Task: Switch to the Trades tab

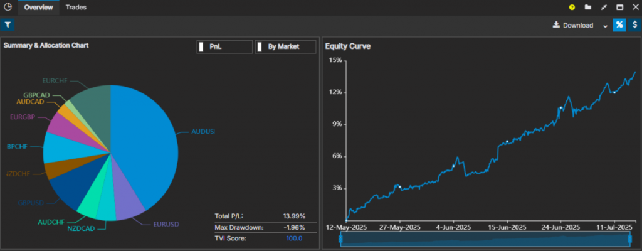Action: [x=76, y=8]
